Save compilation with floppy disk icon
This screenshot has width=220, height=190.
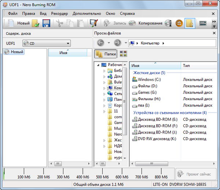tap(46, 23)
